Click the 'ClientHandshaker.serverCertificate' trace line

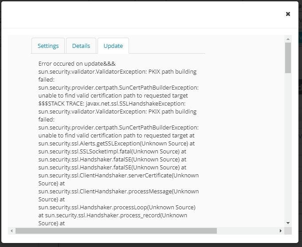click(x=118, y=175)
